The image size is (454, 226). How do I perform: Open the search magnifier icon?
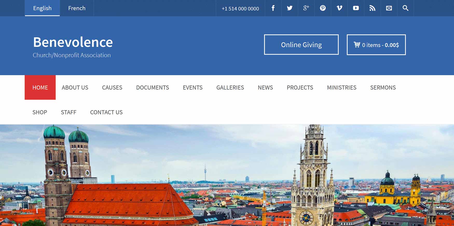405,8
